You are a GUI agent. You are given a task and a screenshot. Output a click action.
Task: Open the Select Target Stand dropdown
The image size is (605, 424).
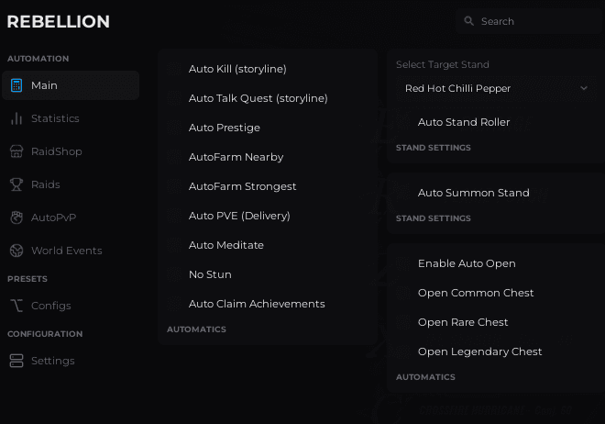tap(495, 88)
